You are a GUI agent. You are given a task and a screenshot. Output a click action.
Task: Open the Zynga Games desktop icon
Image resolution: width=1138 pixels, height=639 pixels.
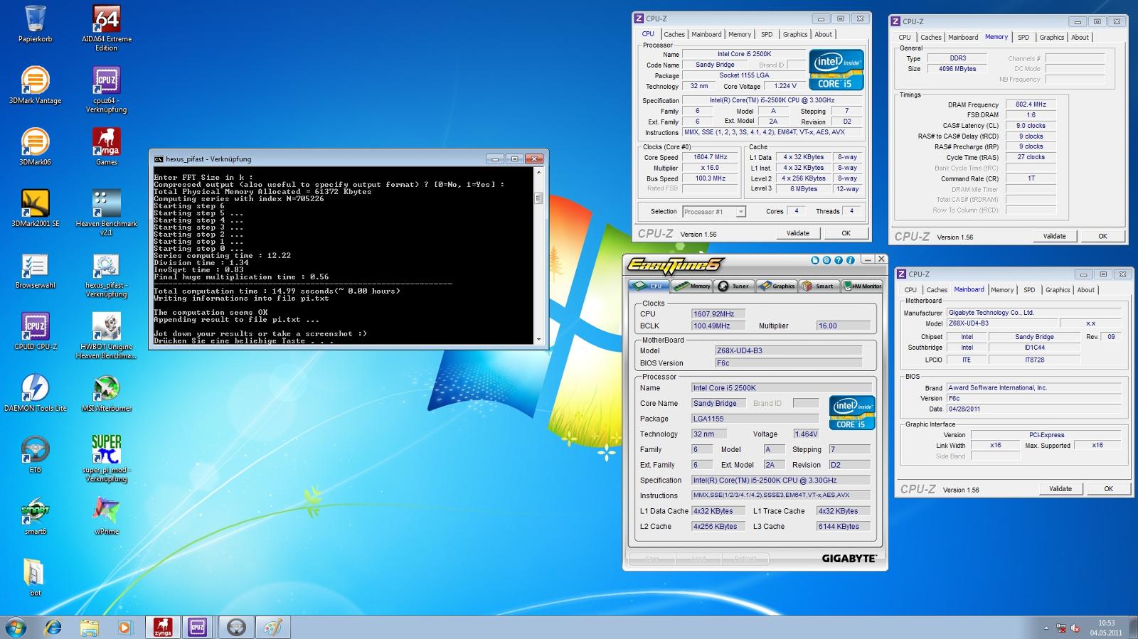click(x=107, y=146)
